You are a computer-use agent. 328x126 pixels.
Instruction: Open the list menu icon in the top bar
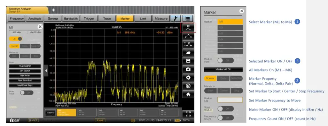pos(187,19)
